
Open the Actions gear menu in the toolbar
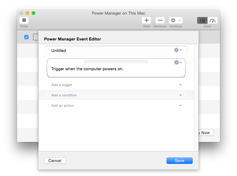pyautogui.click(x=176, y=20)
